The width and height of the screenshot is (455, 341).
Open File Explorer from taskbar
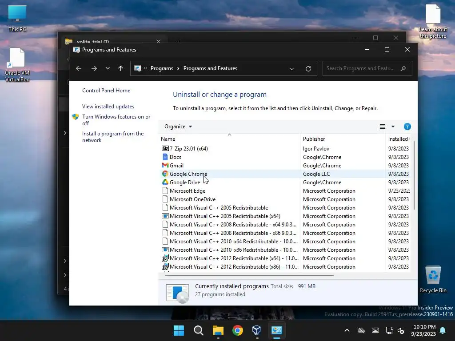pos(218,330)
